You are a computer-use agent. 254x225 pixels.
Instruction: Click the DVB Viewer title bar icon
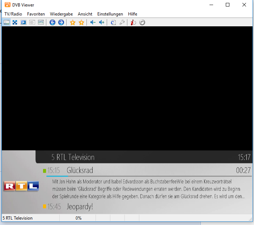8,5
